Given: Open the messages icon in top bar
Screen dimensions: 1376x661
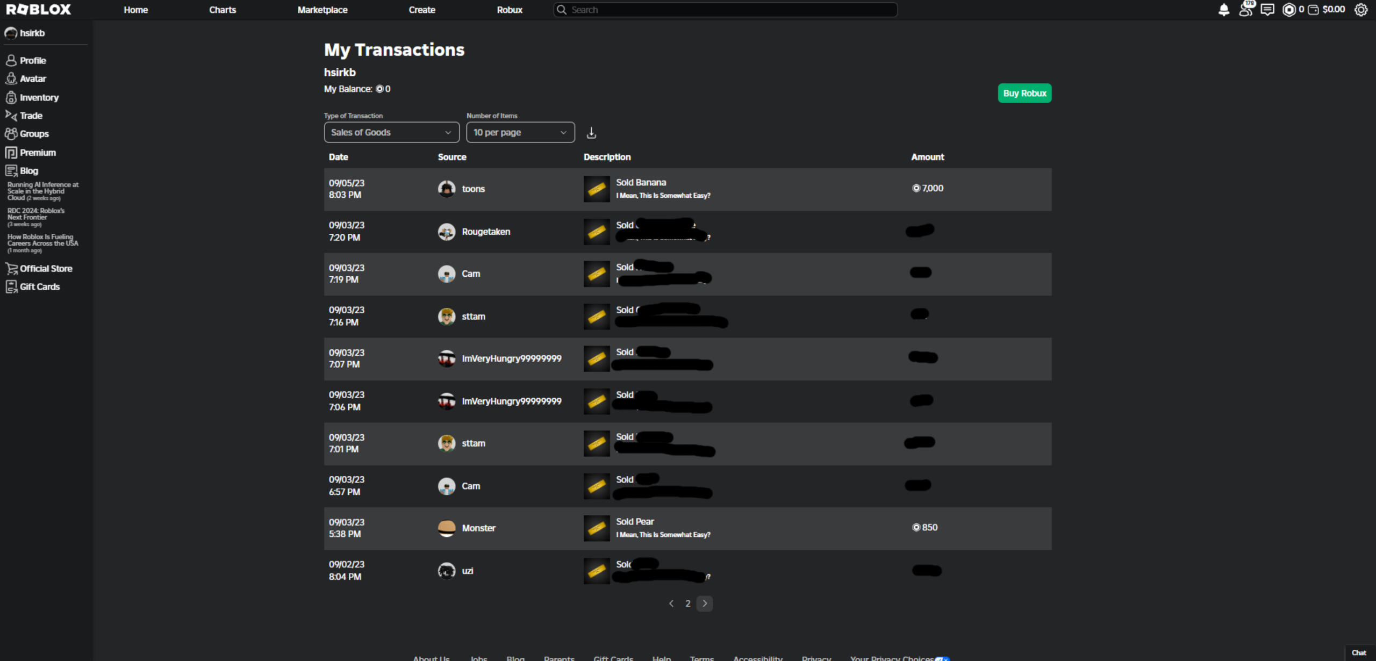Looking at the screenshot, I should pyautogui.click(x=1267, y=10).
